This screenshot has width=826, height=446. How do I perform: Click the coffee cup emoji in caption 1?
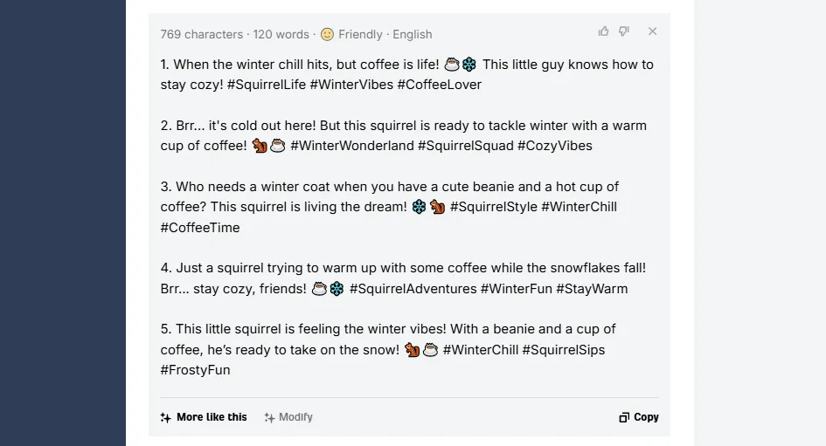tap(452, 65)
